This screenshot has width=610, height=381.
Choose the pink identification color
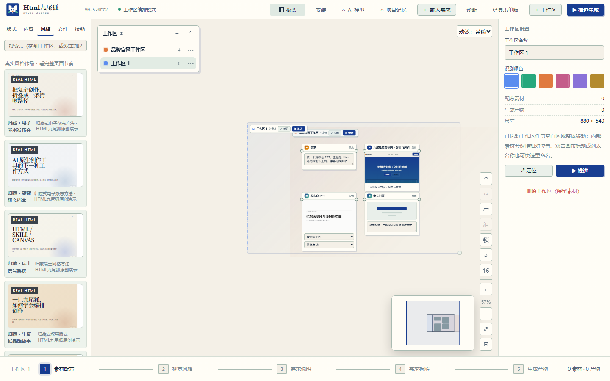[x=563, y=81]
